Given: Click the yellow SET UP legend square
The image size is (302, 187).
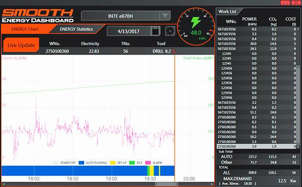Looking at the screenshot, I should 113,163.
